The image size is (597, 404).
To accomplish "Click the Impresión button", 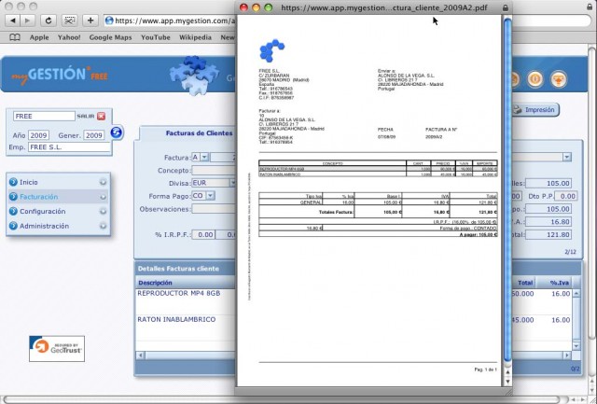I will (535, 110).
